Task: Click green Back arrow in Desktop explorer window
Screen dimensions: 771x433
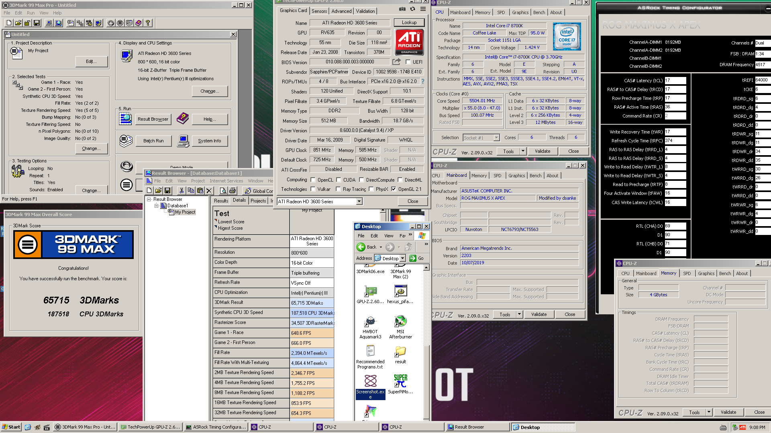Action: point(361,247)
